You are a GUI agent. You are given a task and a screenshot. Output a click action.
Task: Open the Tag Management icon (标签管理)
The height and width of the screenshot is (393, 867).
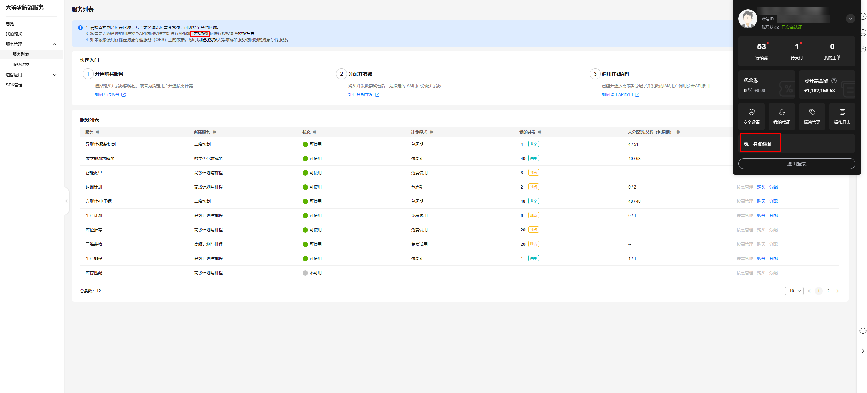(x=812, y=116)
